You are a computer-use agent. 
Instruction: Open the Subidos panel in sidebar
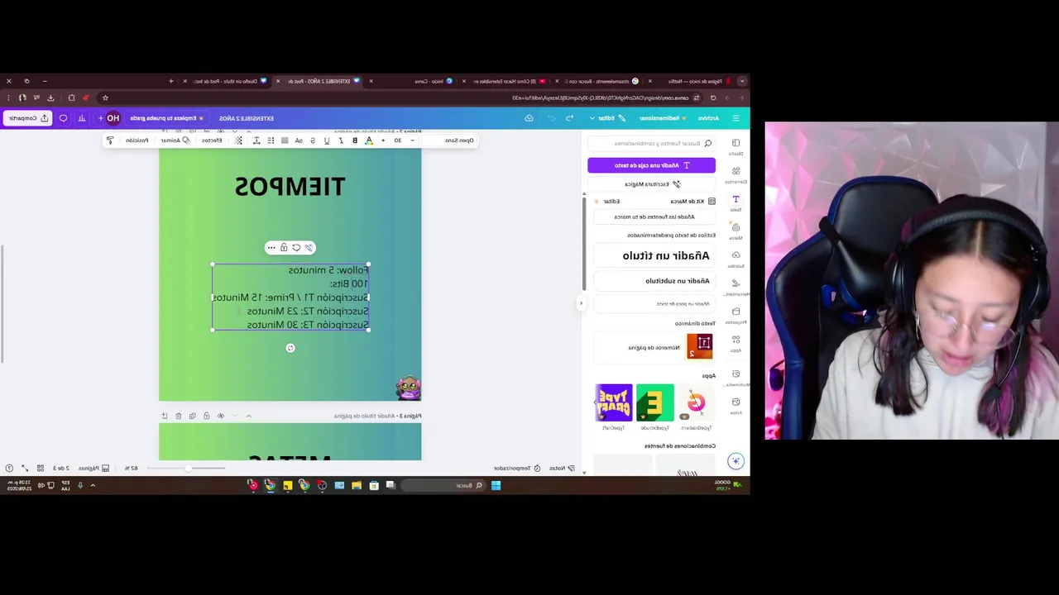736,259
